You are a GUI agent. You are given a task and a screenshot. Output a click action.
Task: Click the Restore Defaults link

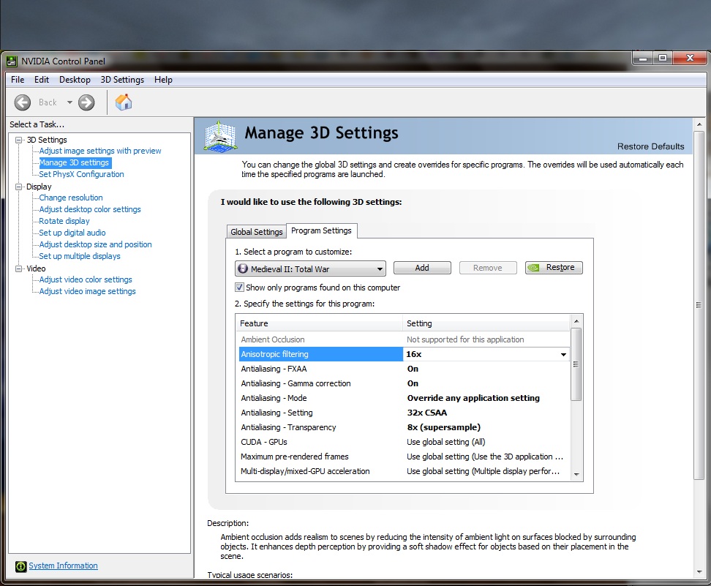650,146
